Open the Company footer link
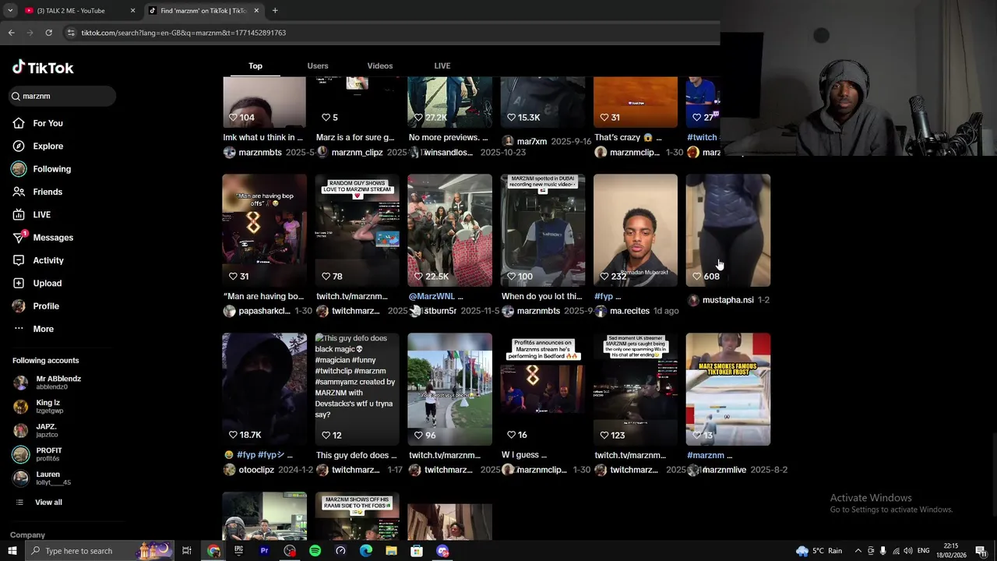This screenshot has width=997, height=561. click(27, 535)
